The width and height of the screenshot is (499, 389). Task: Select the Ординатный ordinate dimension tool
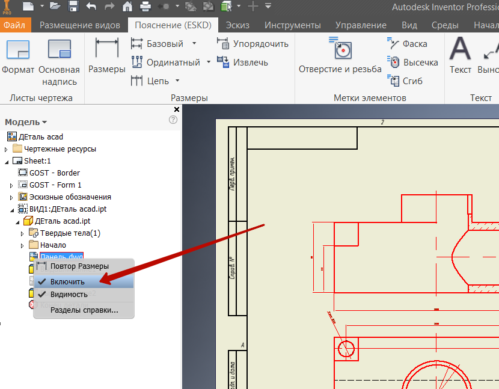(x=165, y=63)
